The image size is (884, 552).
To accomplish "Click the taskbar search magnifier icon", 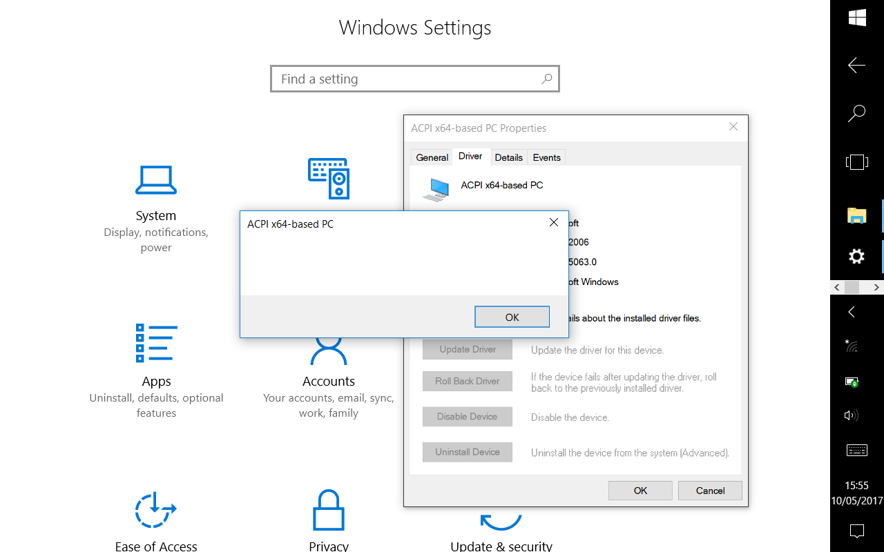I will point(856,113).
